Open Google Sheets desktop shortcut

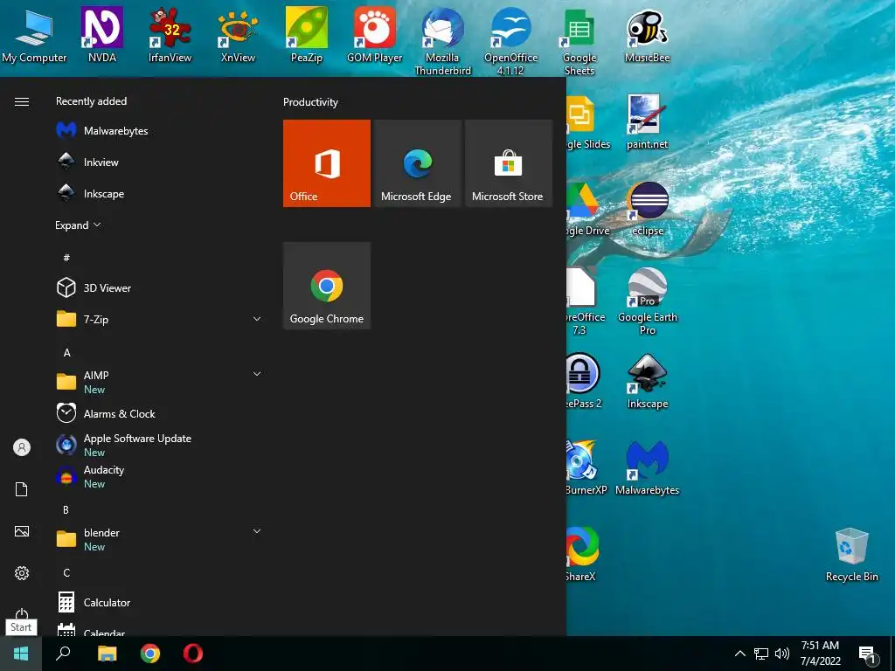click(579, 41)
